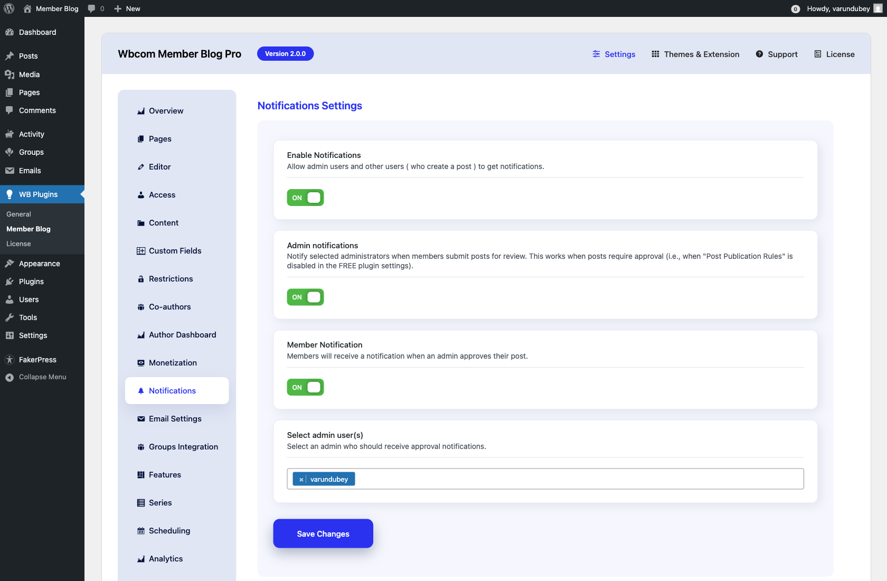Screen dimensions: 887x581
Task: Click the Plugins plug icon
Action: tap(10, 282)
